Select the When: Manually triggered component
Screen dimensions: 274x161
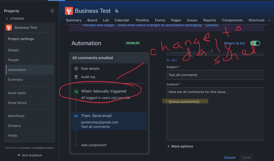point(109,94)
